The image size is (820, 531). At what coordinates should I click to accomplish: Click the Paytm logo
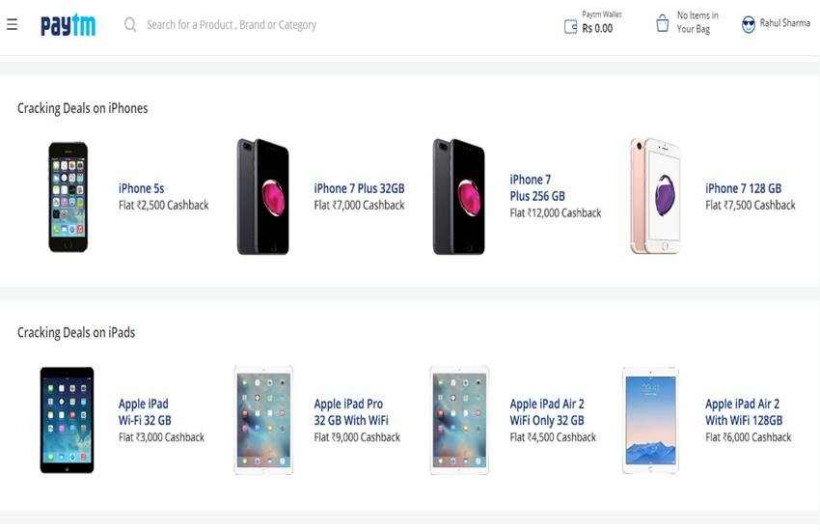(x=68, y=25)
